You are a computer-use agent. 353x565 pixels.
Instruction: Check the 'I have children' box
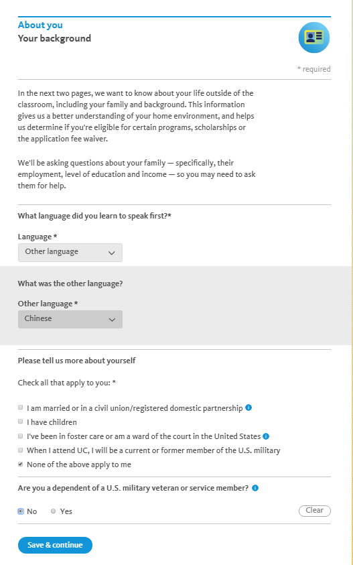[x=21, y=422]
